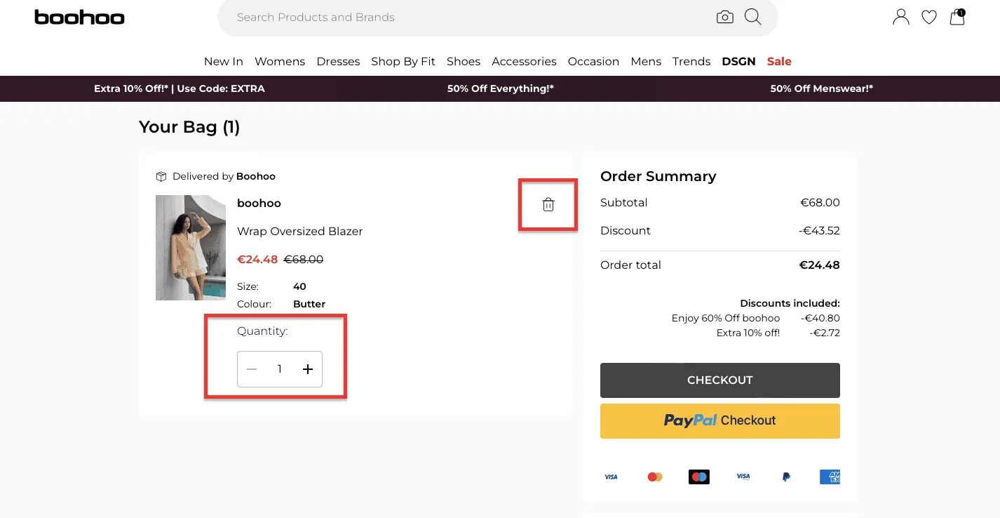Click the search magnifier icon
Viewport: 1000px width, 518px height.
[x=752, y=17]
